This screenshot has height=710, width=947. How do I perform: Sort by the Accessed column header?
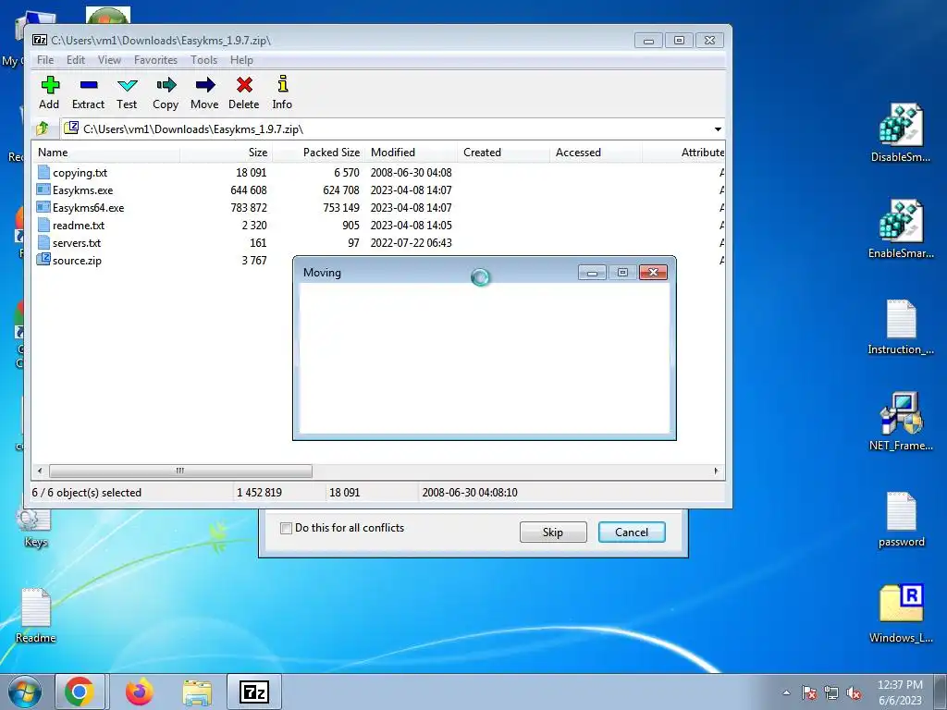pyautogui.click(x=596, y=153)
